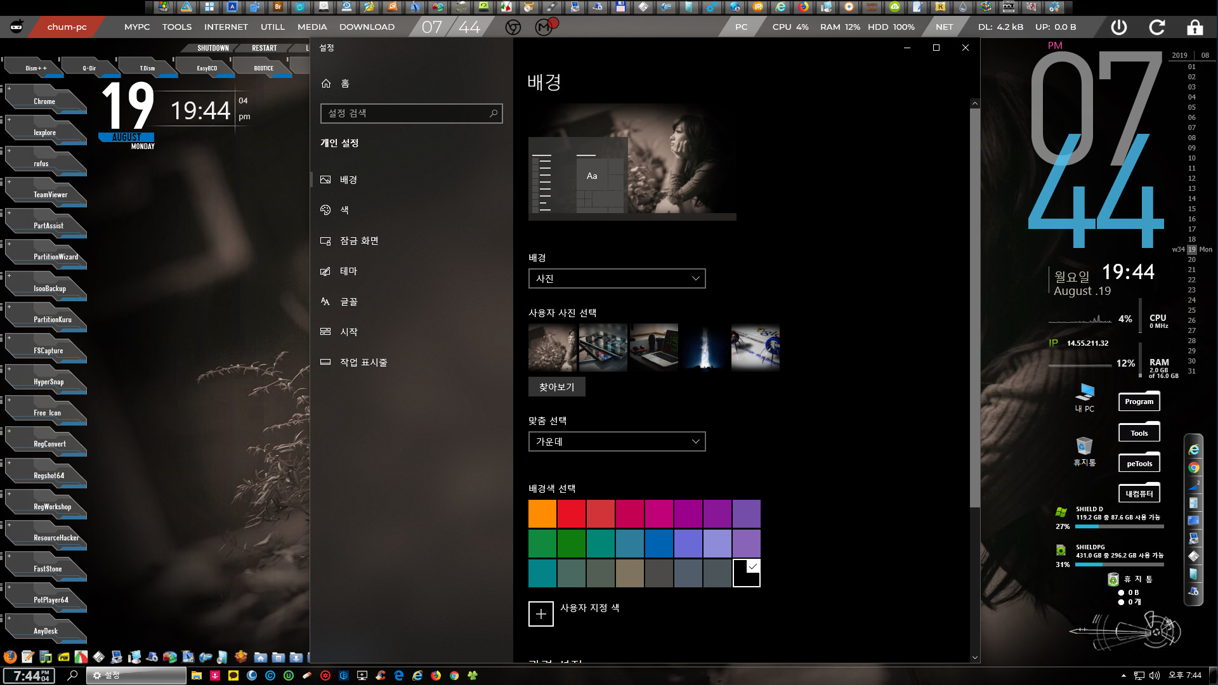Pick the dark green background color swatch
The height and width of the screenshot is (685, 1218).
pos(572,544)
